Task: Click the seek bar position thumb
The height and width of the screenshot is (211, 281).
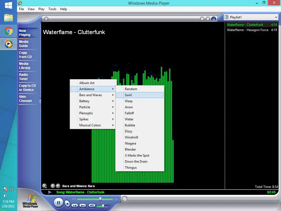Action: click(100, 199)
